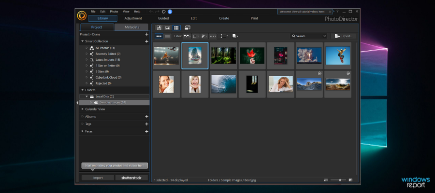
Task: Open the edited status filter dropdown
Action: pos(204,36)
